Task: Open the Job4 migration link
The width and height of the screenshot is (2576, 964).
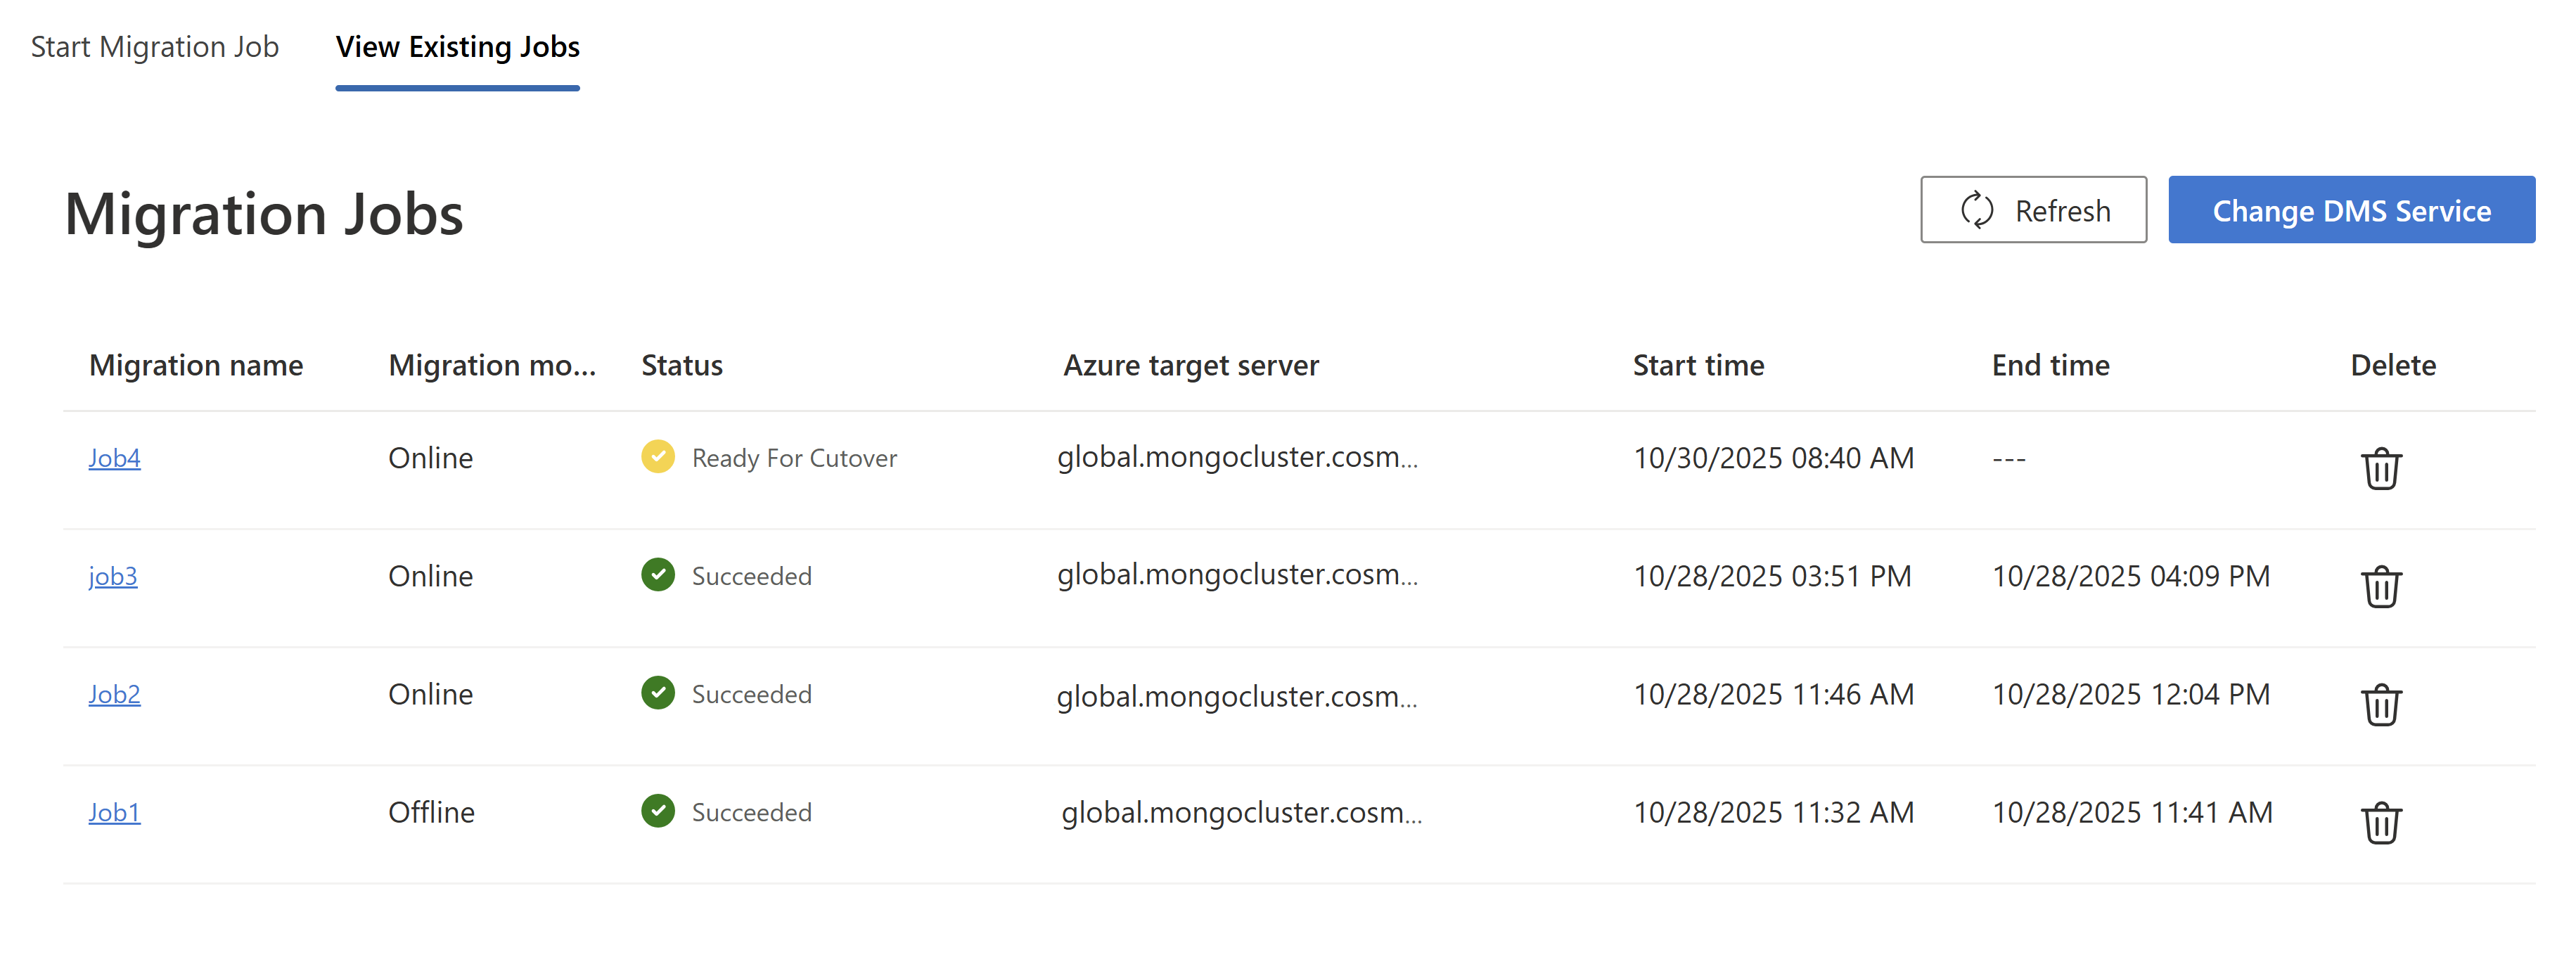Action: (x=114, y=458)
